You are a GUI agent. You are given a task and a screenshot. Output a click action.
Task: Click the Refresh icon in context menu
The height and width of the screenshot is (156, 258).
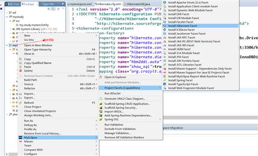tap(21, 102)
